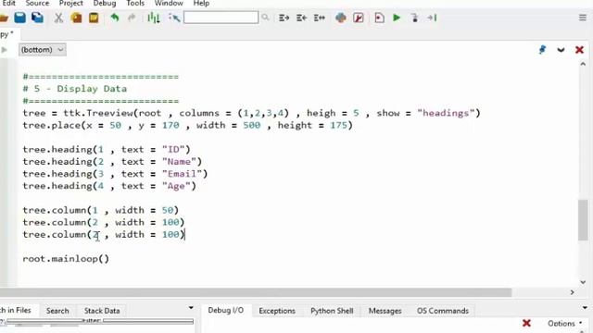The image size is (593, 333).
Task: Click the goto-definition pointer icon
Action: point(174,18)
